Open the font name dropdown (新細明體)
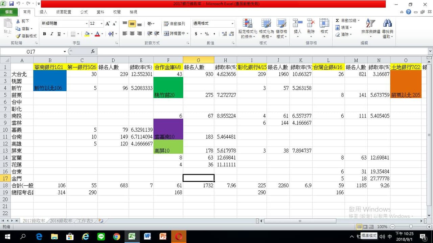 click(86, 24)
